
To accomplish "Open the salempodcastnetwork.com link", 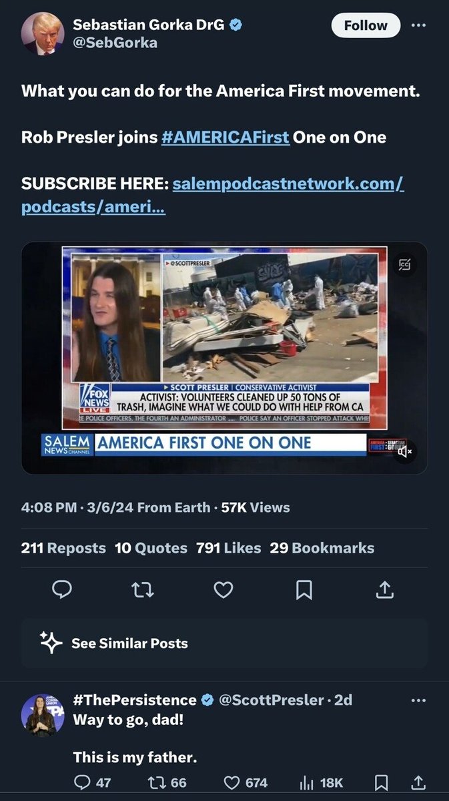I will (x=288, y=184).
